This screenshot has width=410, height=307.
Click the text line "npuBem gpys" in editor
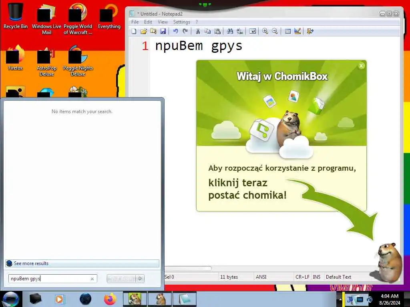click(x=199, y=46)
